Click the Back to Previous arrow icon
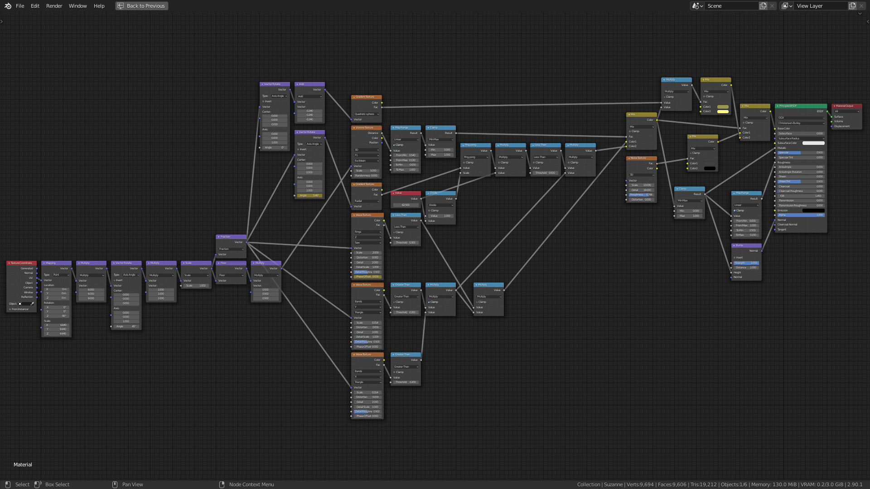 click(x=121, y=6)
